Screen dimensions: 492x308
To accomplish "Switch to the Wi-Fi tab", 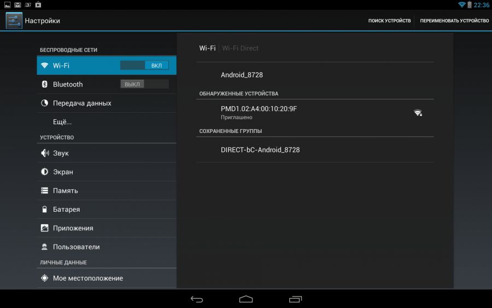I will point(207,48).
